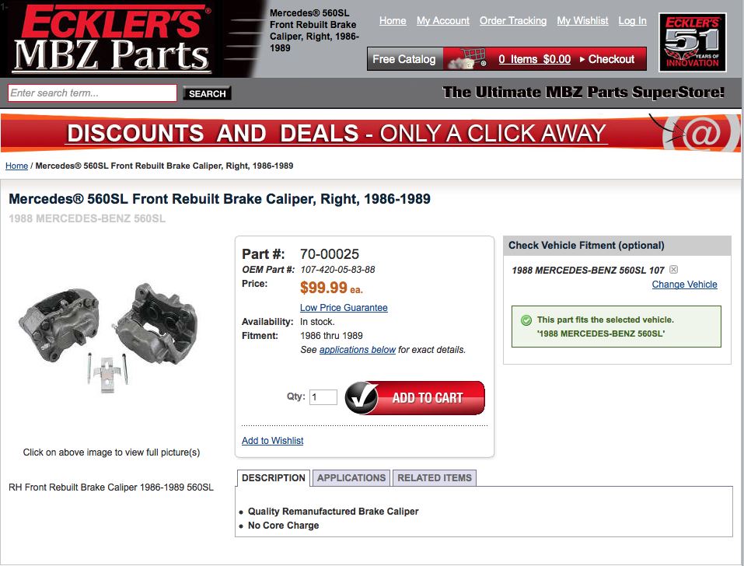Click the quantity input box

pyautogui.click(x=323, y=397)
